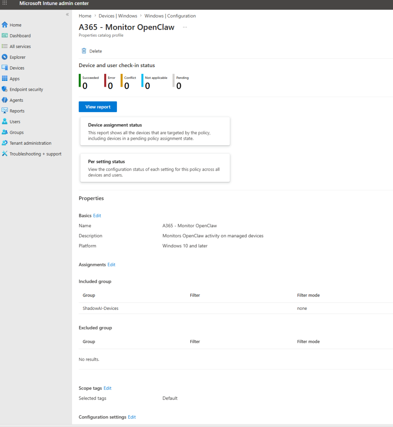This screenshot has height=427, width=393.
Task: Click the All services list icon
Action: (5, 46)
